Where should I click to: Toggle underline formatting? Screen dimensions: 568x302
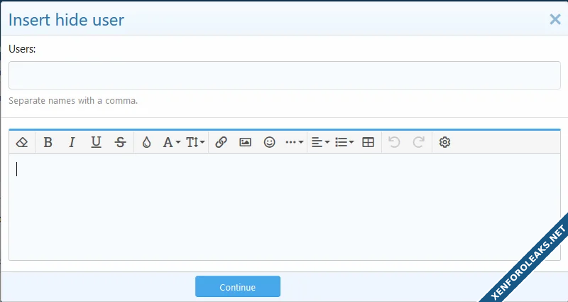tap(96, 142)
